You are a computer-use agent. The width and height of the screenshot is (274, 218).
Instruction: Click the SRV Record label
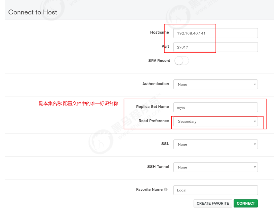click(159, 61)
